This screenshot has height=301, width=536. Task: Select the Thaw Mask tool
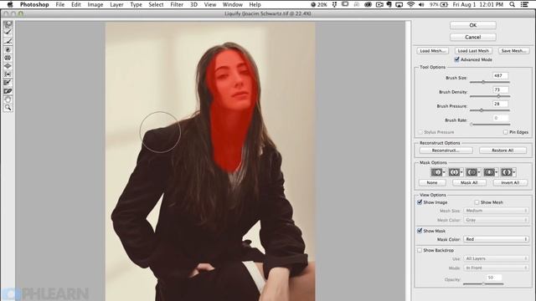point(8,91)
